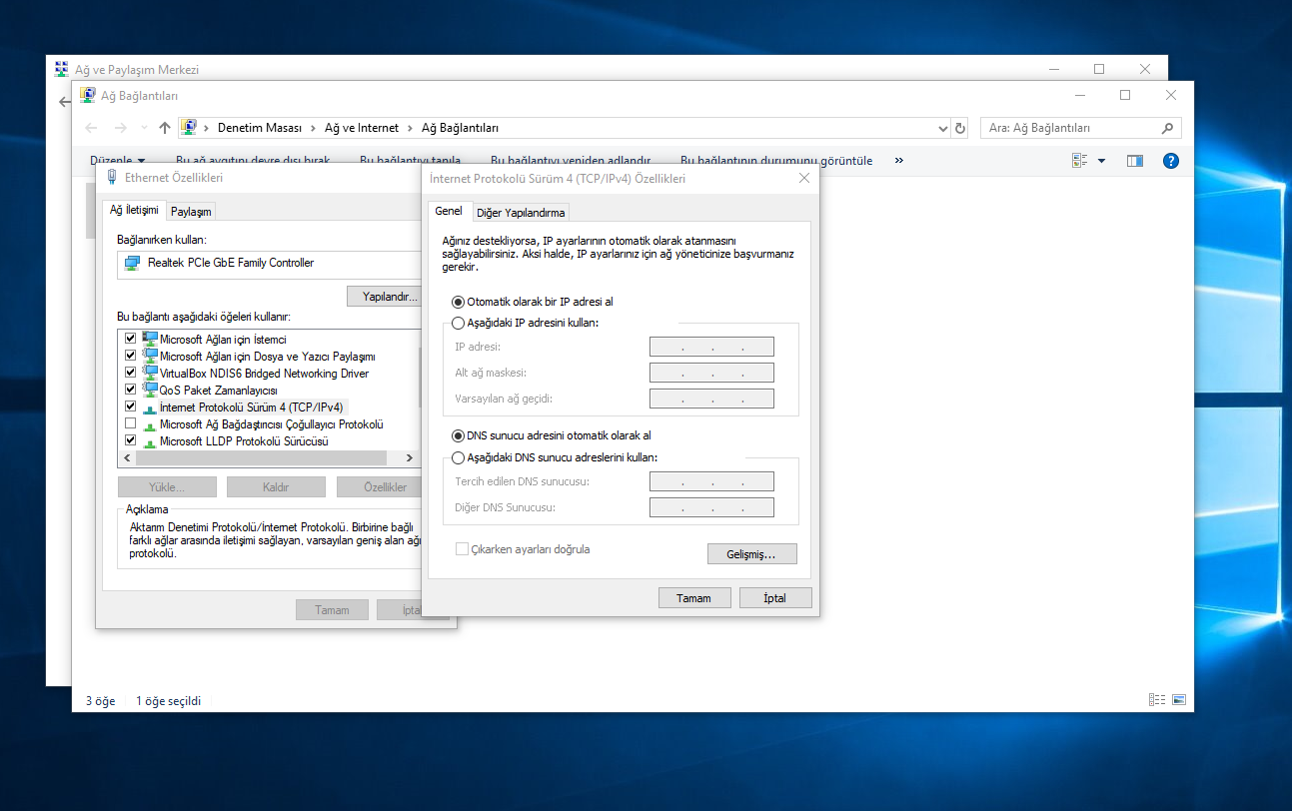Click Bu bağlantının durumunu görüntüle
Image resolution: width=1292 pixels, height=811 pixels.
pyautogui.click(x=776, y=160)
